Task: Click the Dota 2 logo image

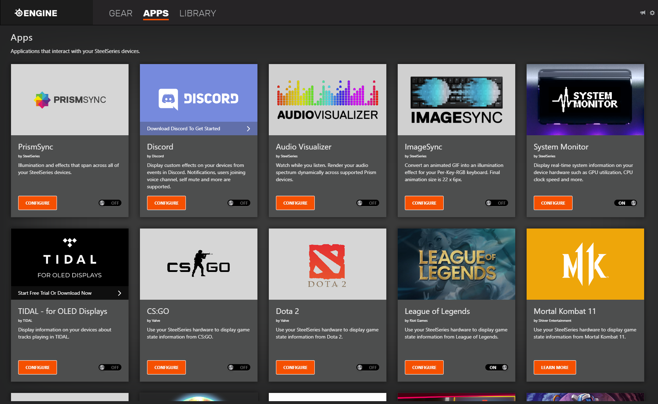Action: [x=327, y=264]
